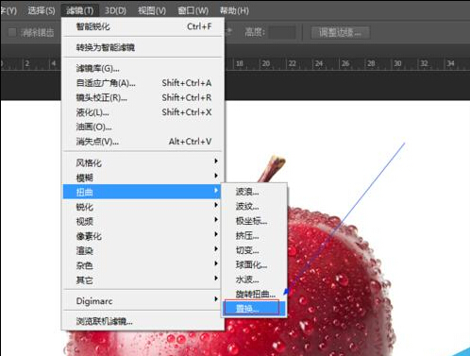
Task: Choose 波浪... distortion filter
Action: (x=254, y=192)
